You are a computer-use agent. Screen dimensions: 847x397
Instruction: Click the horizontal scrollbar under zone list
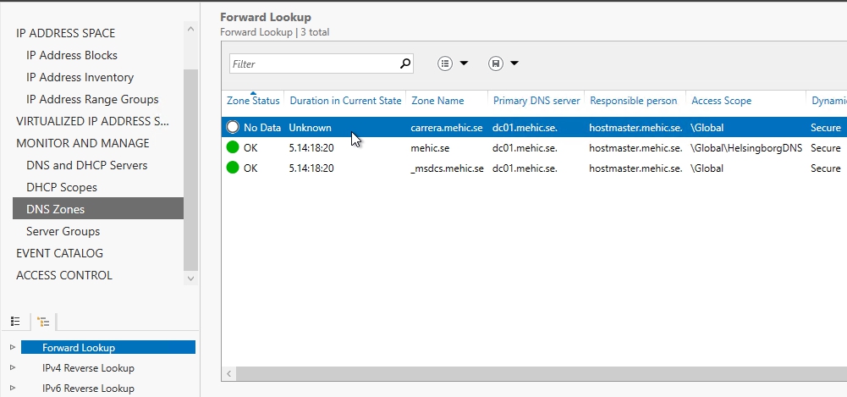click(x=508, y=373)
